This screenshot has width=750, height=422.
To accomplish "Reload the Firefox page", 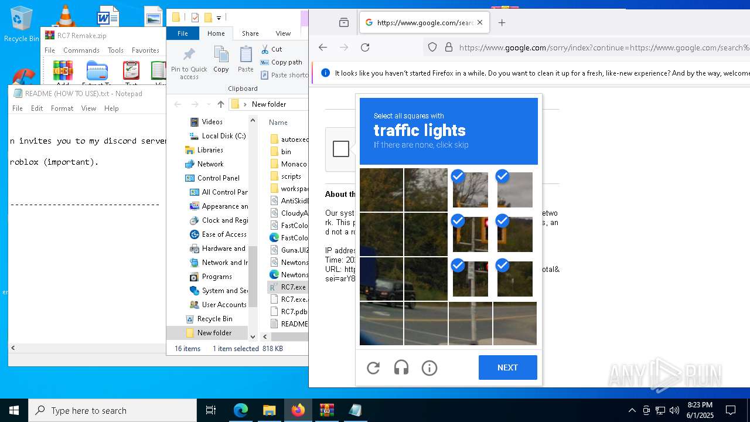I will [x=365, y=47].
